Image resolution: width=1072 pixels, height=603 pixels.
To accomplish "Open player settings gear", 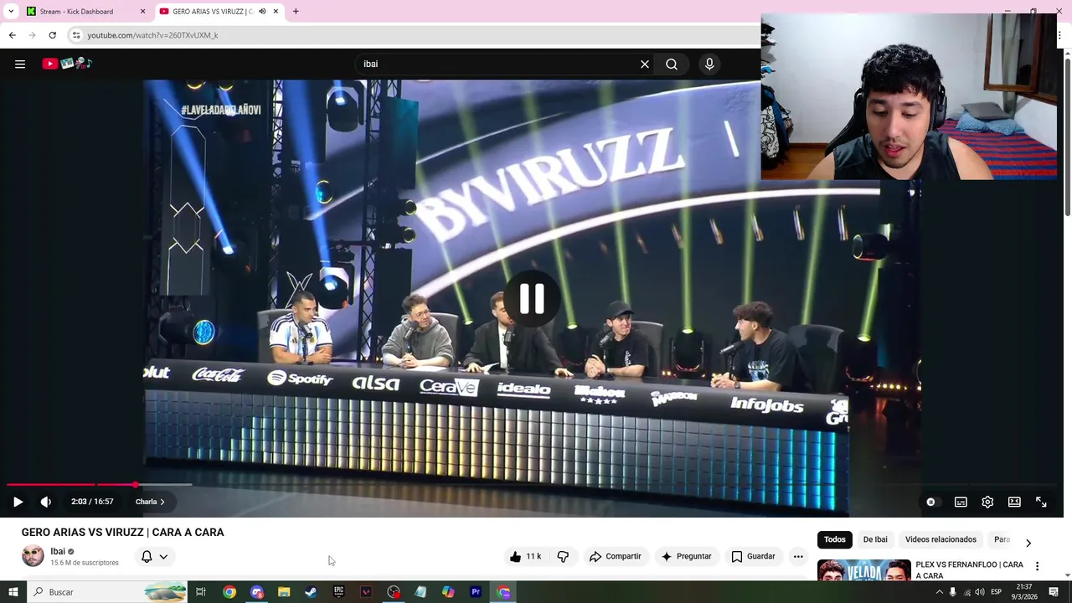I will pyautogui.click(x=987, y=502).
